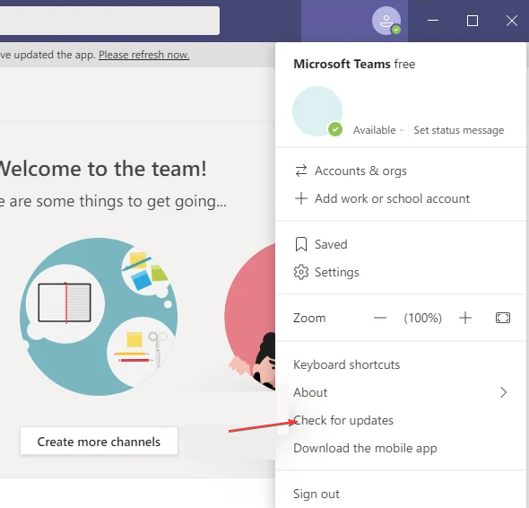
Task: Open Accounts & orgs
Action: [x=401, y=171]
